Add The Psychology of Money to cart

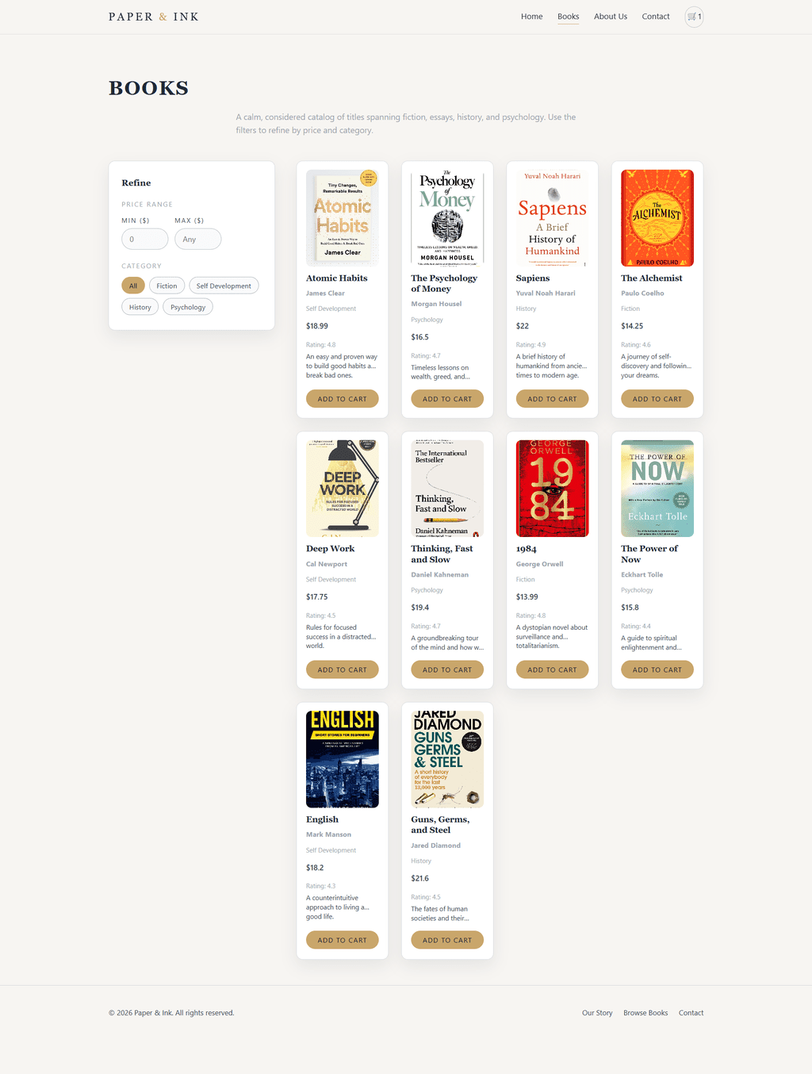[x=447, y=399]
